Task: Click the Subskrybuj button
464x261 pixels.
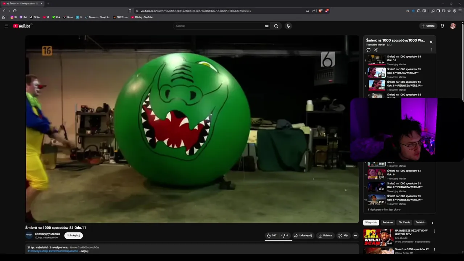Action: pos(74,235)
